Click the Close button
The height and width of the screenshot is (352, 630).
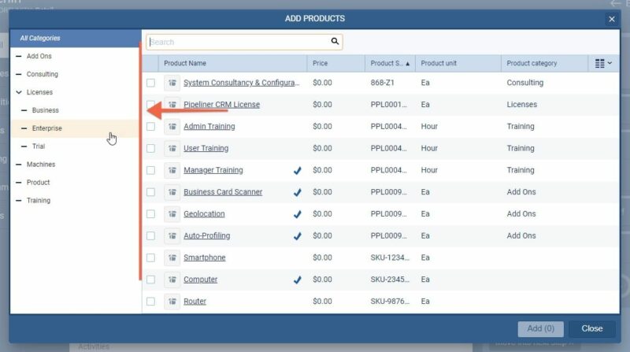pos(592,328)
